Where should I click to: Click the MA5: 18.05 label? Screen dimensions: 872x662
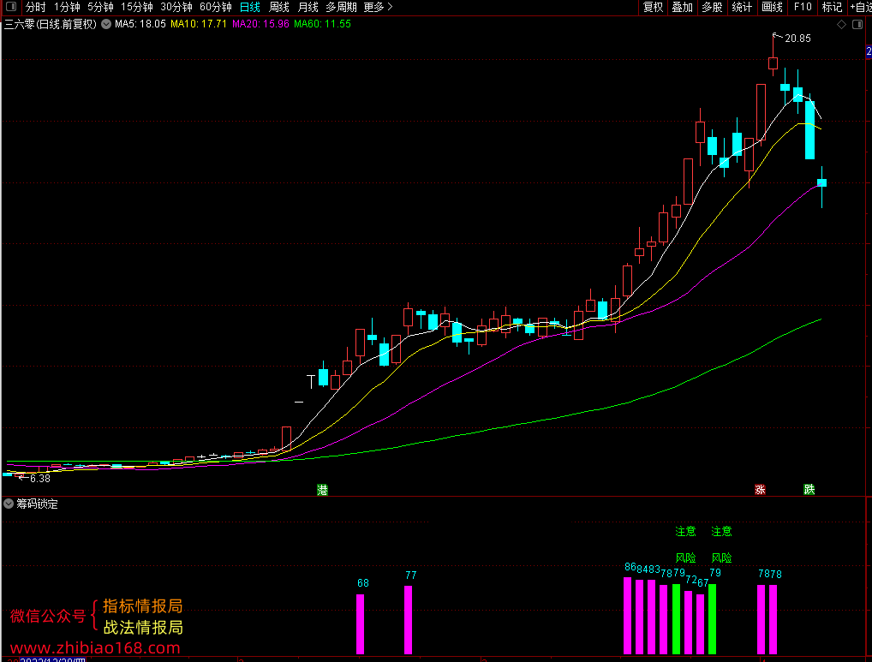(140, 24)
